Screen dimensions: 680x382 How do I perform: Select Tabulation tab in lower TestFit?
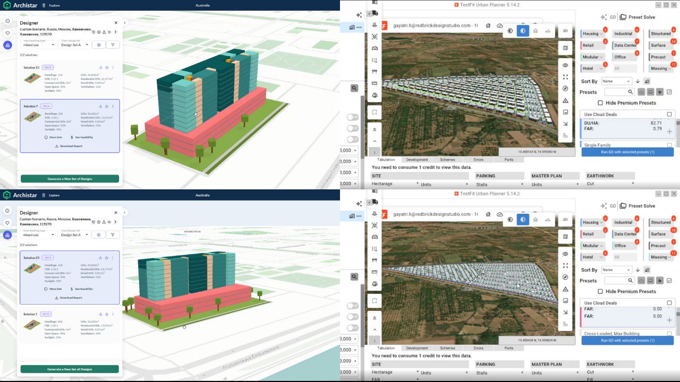386,348
